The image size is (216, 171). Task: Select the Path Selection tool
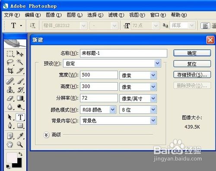tap(10, 117)
